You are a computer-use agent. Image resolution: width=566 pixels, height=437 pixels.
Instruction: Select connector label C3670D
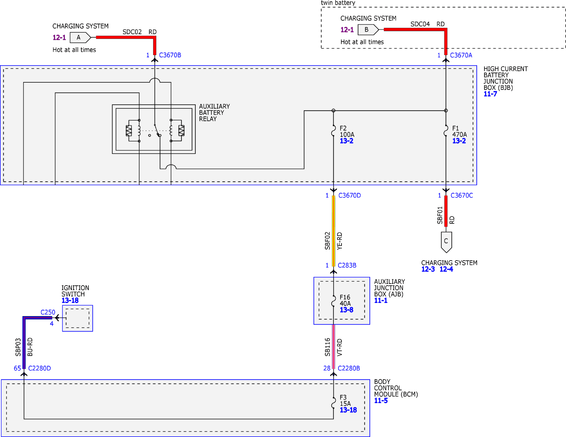350,195
